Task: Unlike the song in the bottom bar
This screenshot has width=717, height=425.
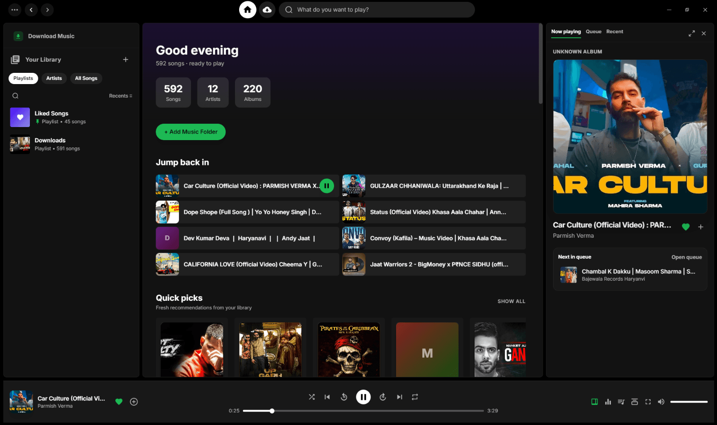Action: 119,402
